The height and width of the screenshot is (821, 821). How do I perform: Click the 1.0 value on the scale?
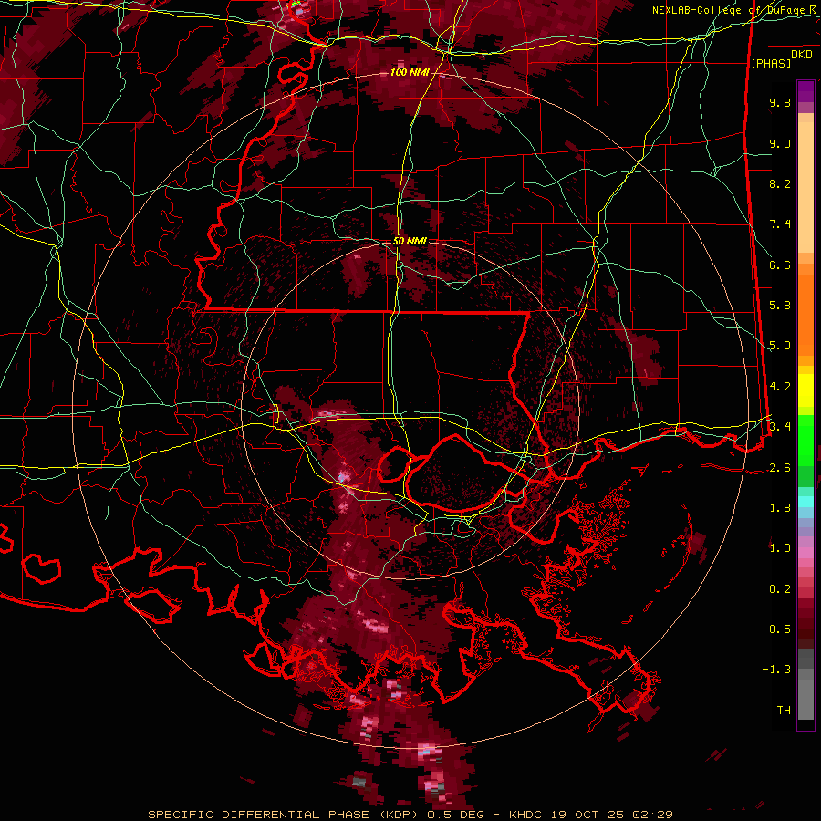780,548
